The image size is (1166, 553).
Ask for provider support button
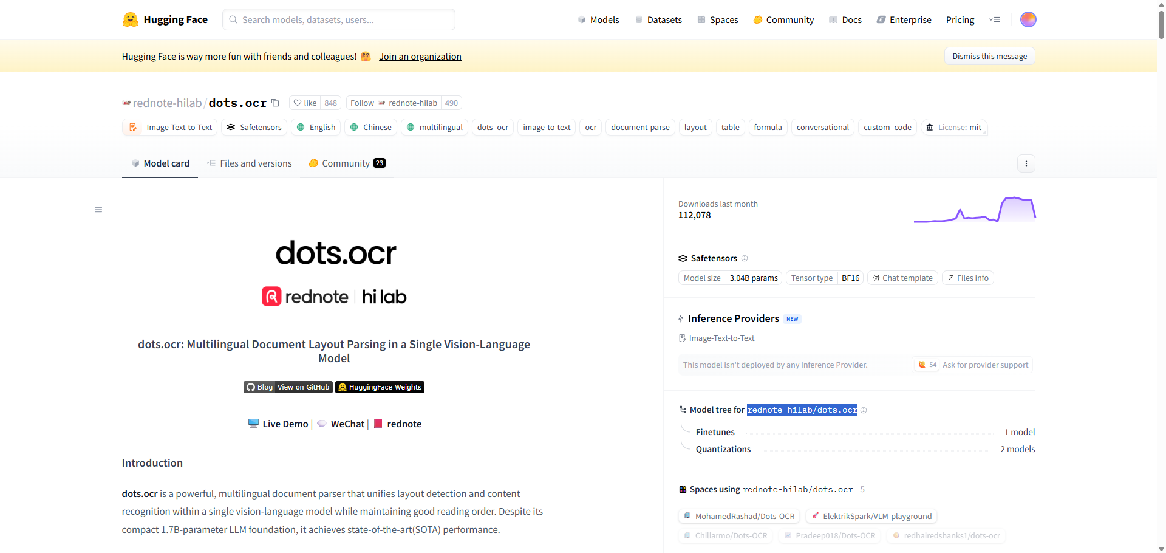pos(973,365)
